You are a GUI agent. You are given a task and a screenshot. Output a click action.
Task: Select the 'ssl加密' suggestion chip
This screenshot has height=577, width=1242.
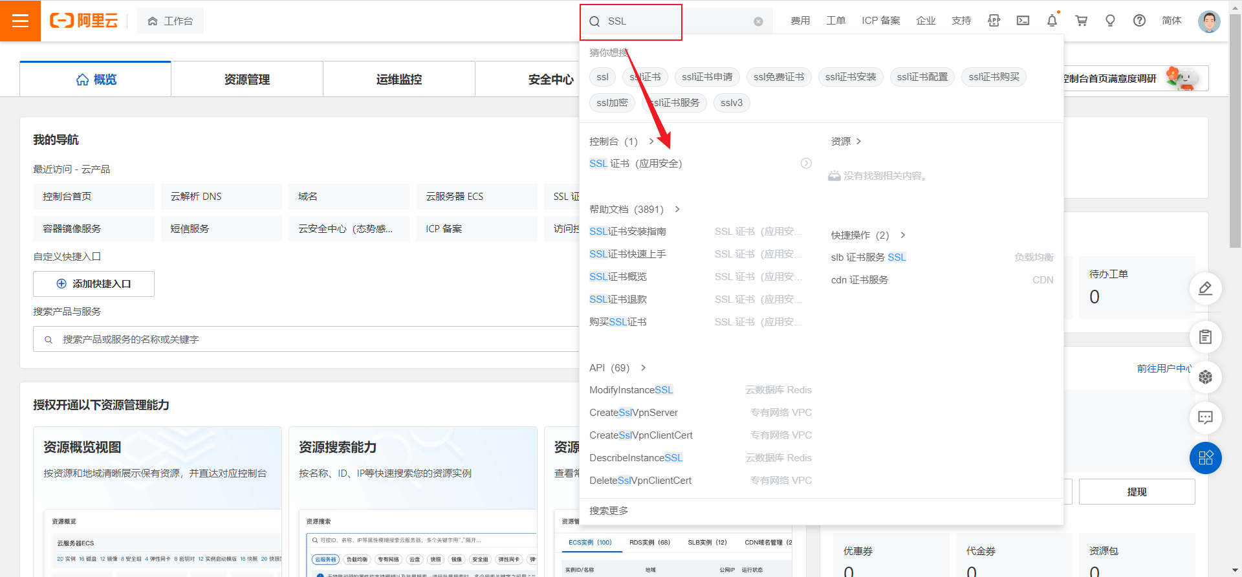tap(612, 103)
